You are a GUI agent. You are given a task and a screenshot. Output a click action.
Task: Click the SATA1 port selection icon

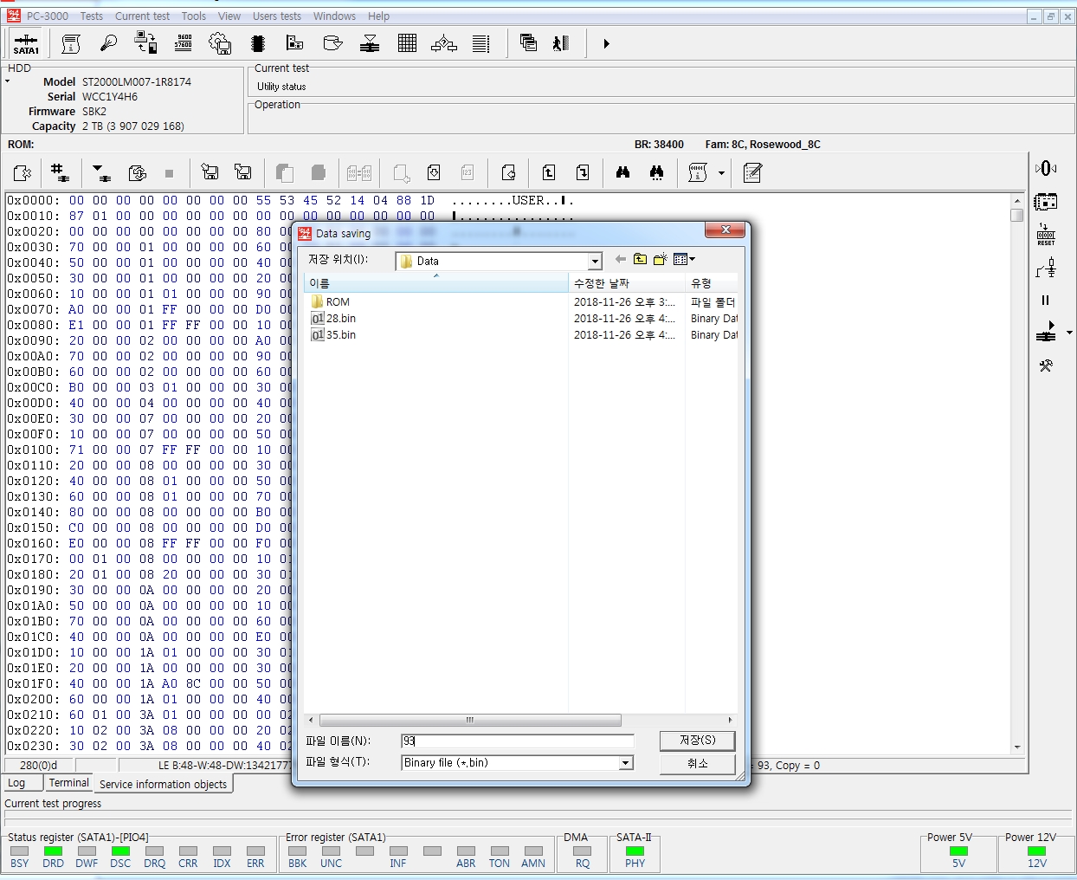point(26,43)
